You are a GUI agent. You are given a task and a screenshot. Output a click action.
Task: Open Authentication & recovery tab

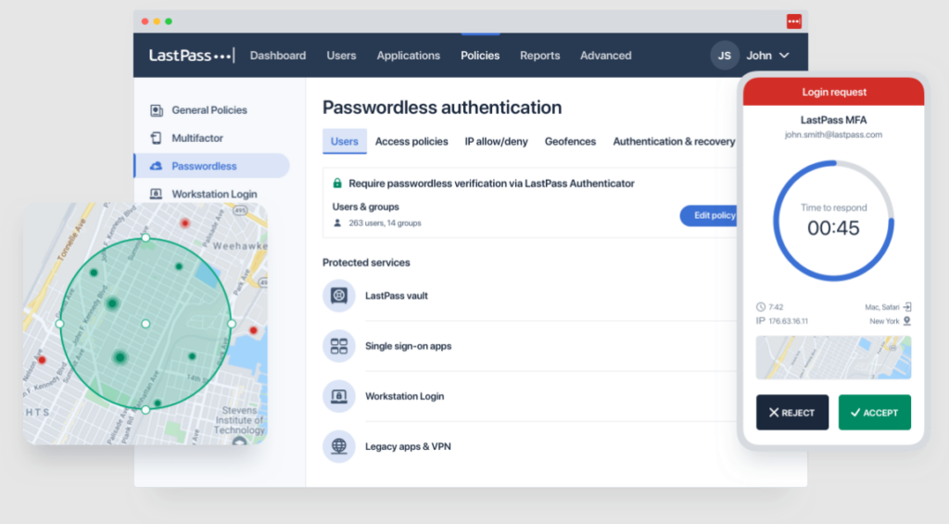click(675, 141)
